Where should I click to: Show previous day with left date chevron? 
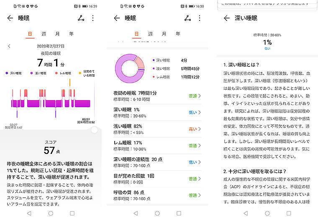click(x=9, y=46)
